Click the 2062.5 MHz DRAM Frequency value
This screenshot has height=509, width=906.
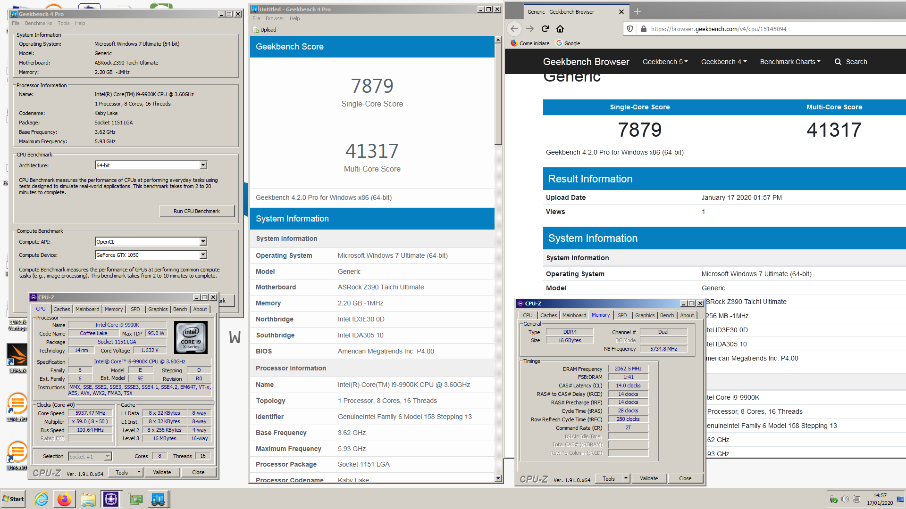(x=628, y=369)
